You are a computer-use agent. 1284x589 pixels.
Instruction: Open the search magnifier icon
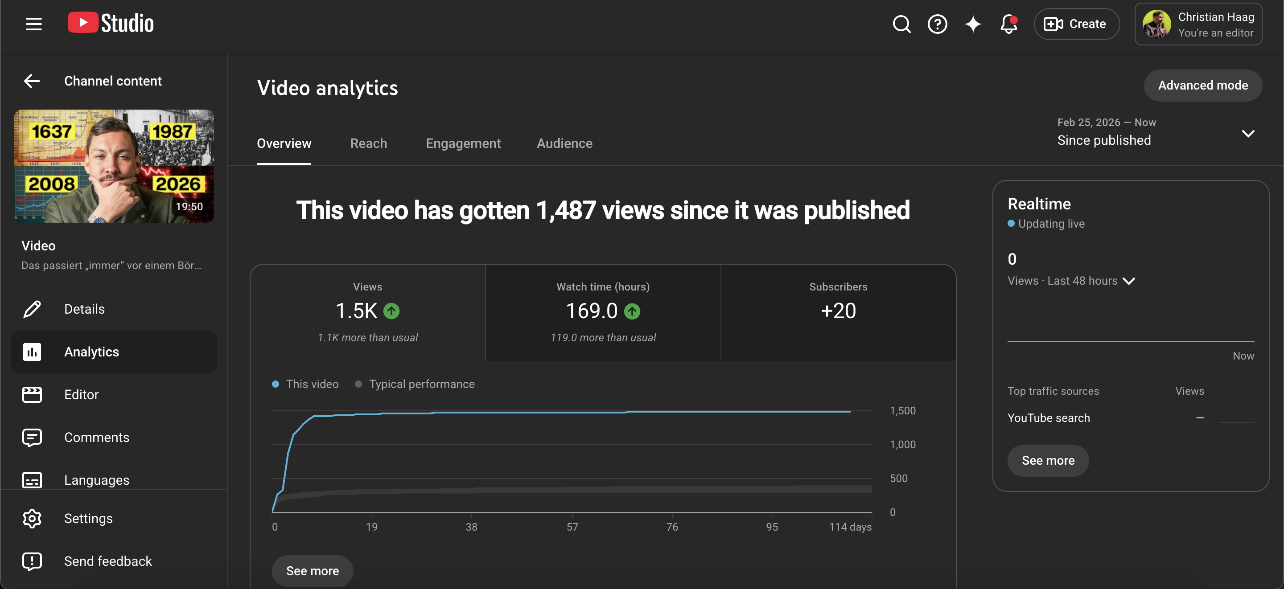pos(901,24)
